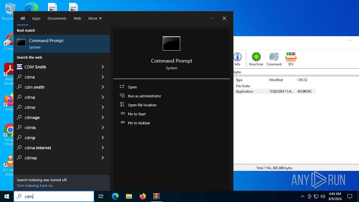Launch Firefox from the taskbar

click(143, 196)
